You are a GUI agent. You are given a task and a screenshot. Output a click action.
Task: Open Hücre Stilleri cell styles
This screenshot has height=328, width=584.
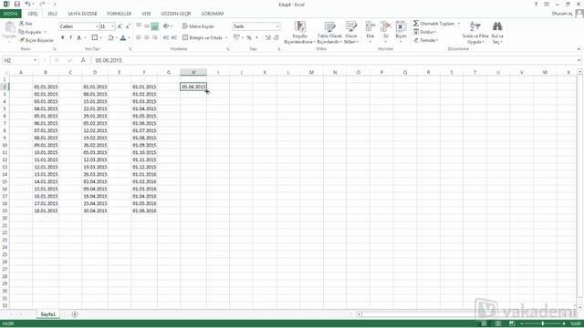pos(350,33)
